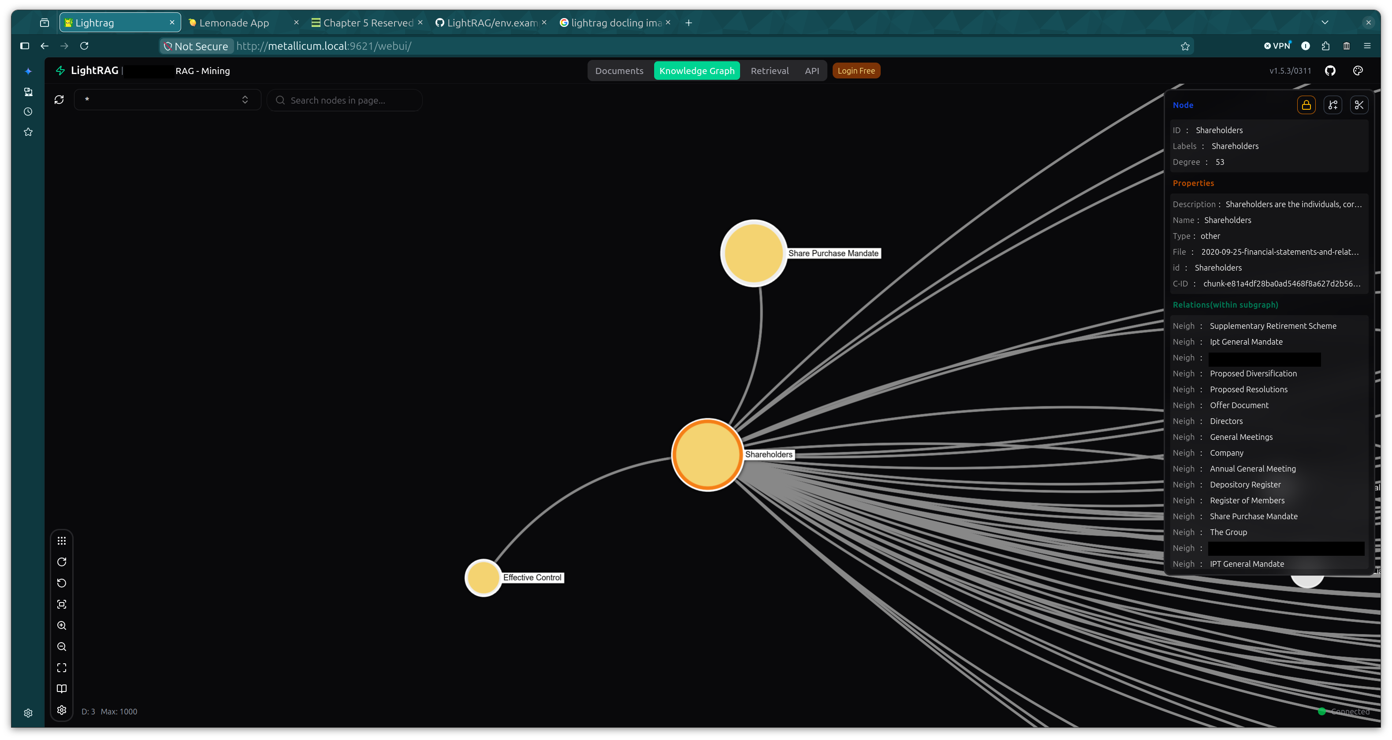Open the API tab
Screen dimensions: 1392x740
[x=811, y=71]
